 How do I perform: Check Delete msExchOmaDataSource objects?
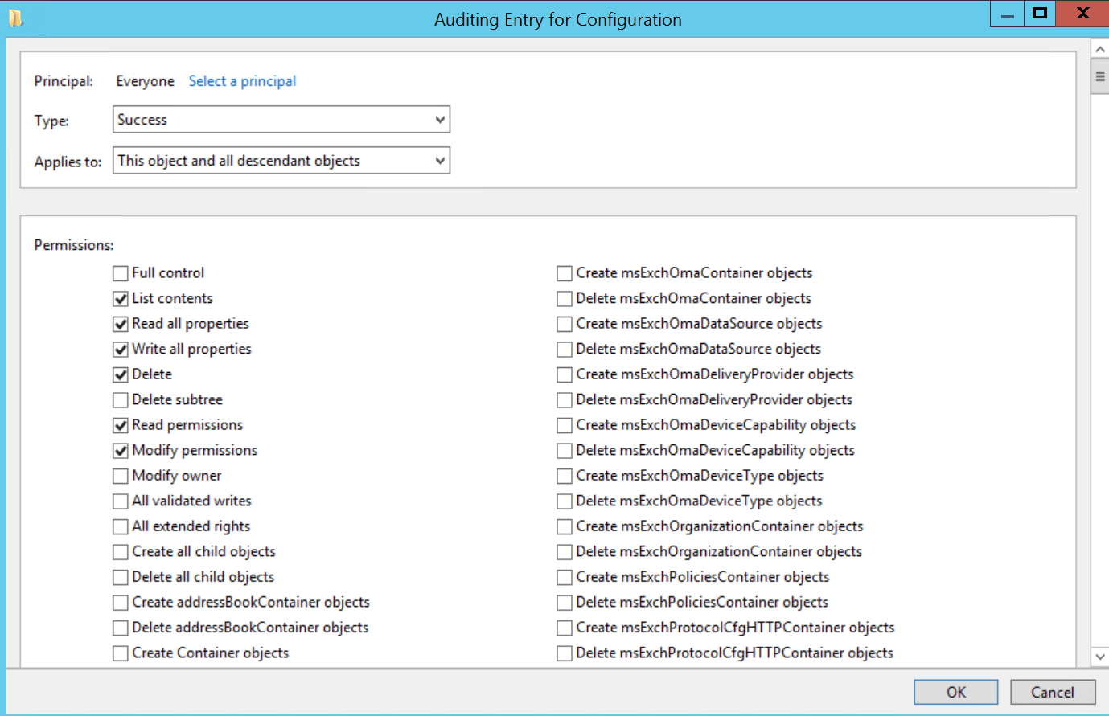tap(564, 349)
